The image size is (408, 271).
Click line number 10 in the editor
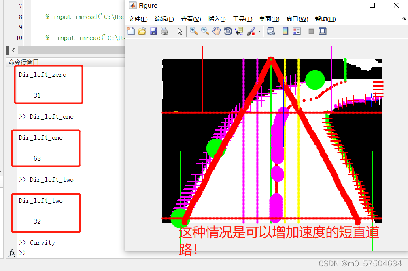(x=19, y=38)
